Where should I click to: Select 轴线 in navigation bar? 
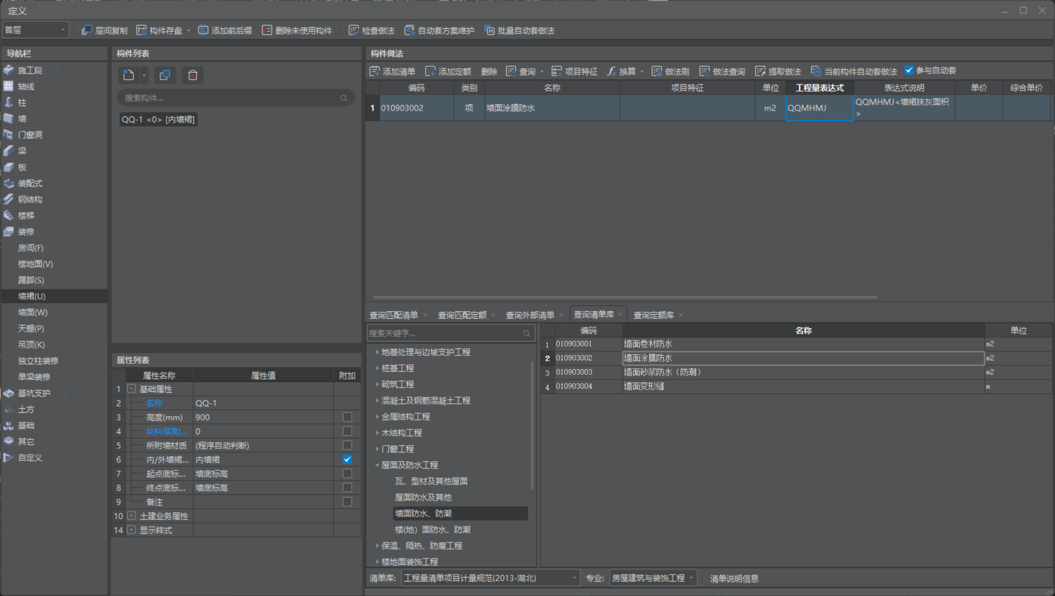click(26, 86)
